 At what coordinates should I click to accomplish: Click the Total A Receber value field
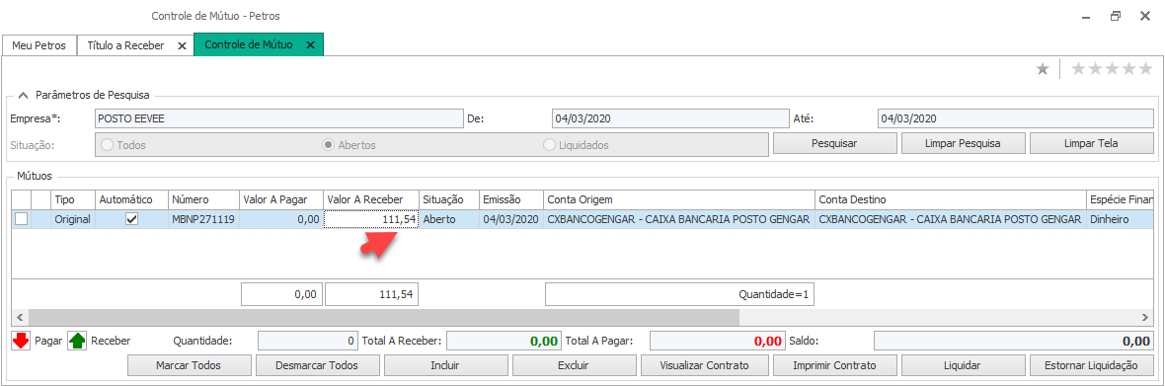(504, 341)
